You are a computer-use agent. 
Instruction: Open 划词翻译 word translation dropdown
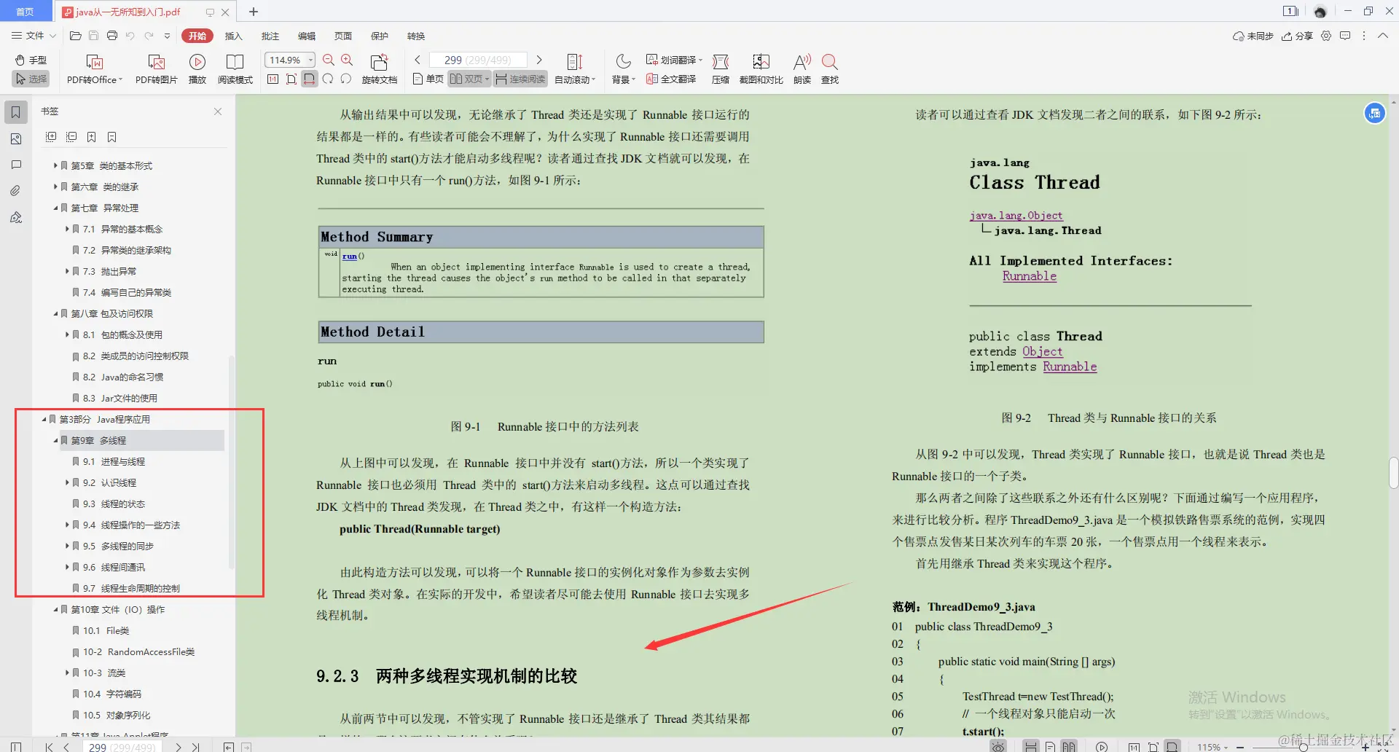point(674,60)
